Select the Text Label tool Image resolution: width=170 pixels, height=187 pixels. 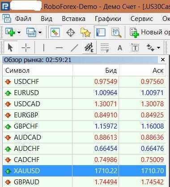(135, 48)
